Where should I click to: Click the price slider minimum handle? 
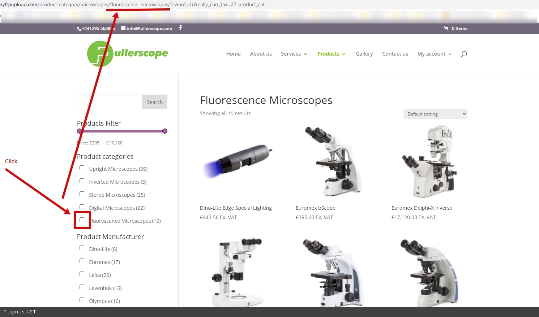(x=80, y=131)
